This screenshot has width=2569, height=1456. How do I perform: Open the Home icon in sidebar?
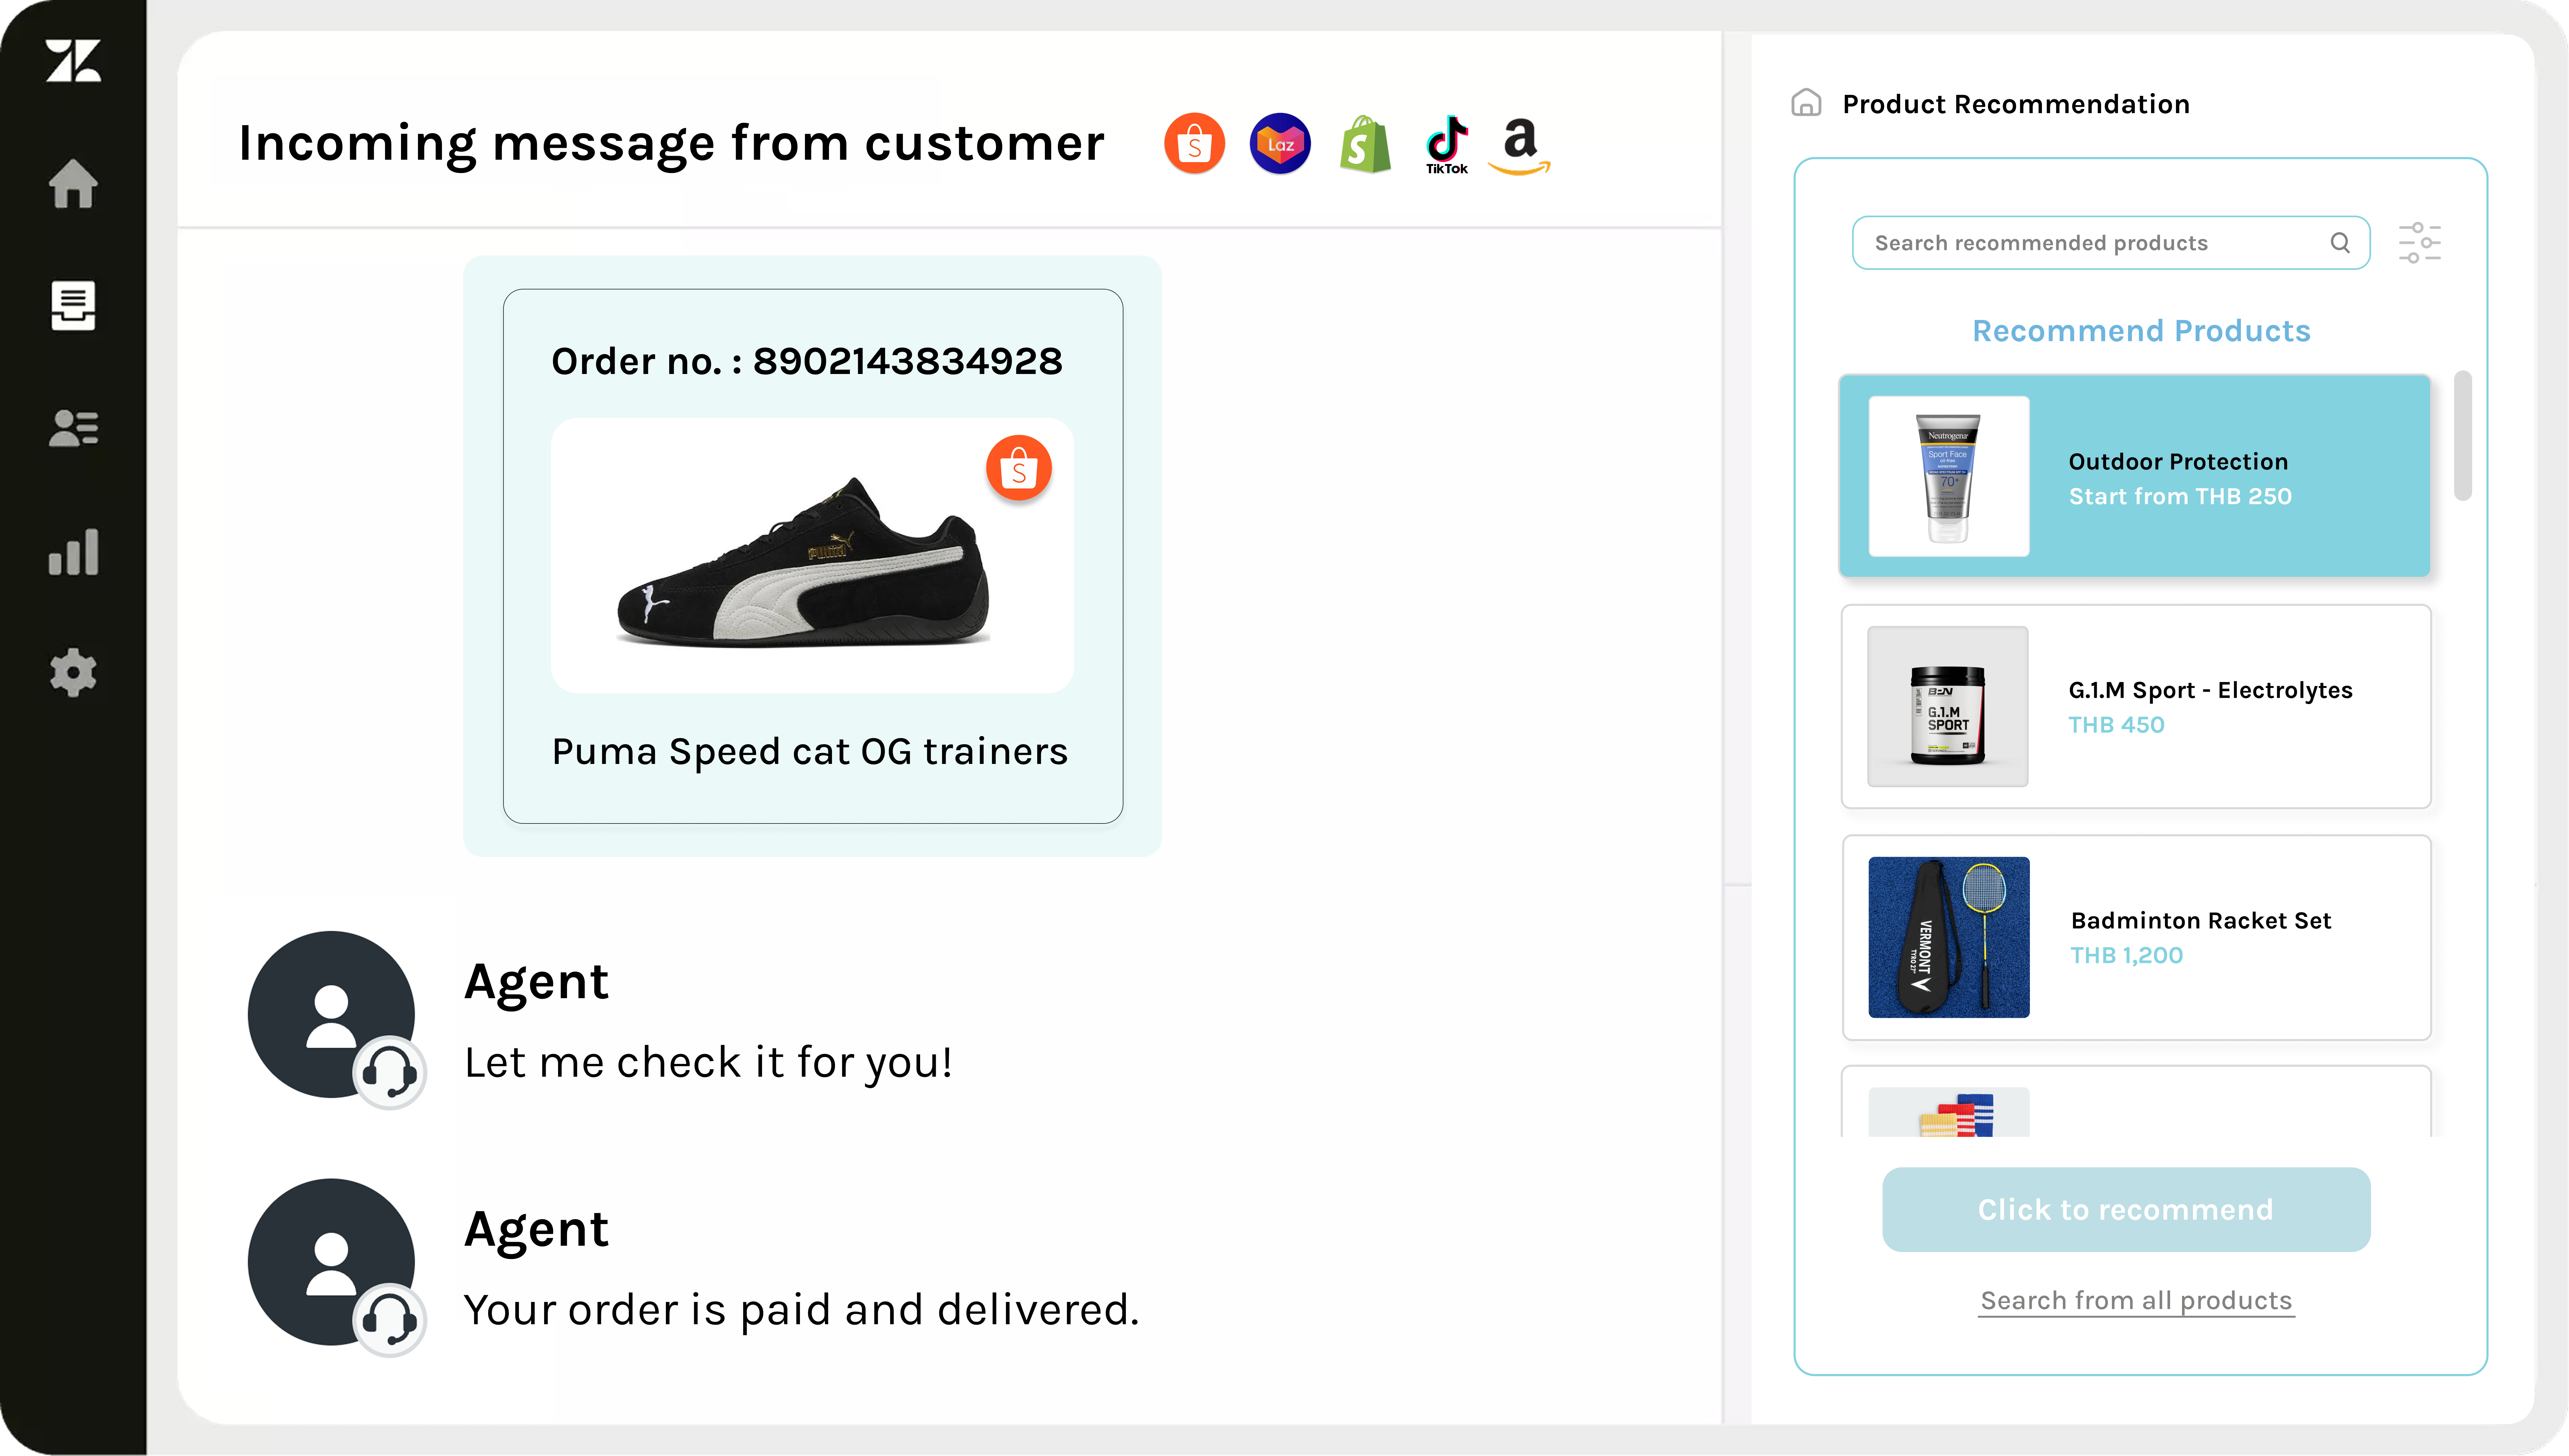[73, 184]
